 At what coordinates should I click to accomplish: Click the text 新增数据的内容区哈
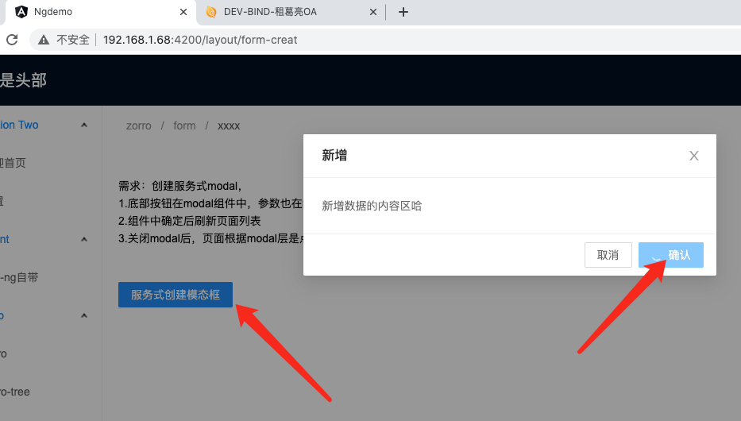pos(372,206)
